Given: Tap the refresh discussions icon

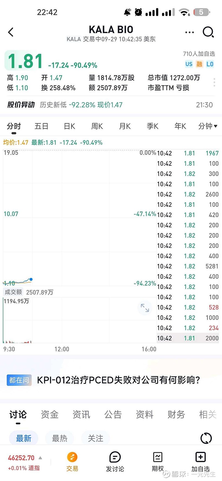Looking at the screenshot, I should pos(206,438).
